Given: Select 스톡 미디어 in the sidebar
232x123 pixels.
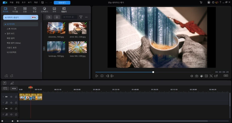Looking at the screenshot, I should click(x=11, y=29).
